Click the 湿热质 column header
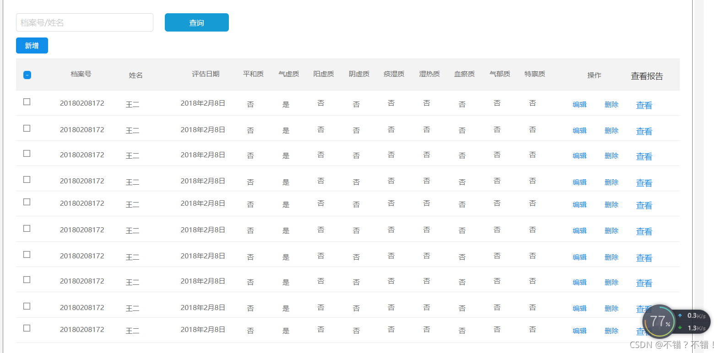The height and width of the screenshot is (353, 721). click(x=429, y=74)
